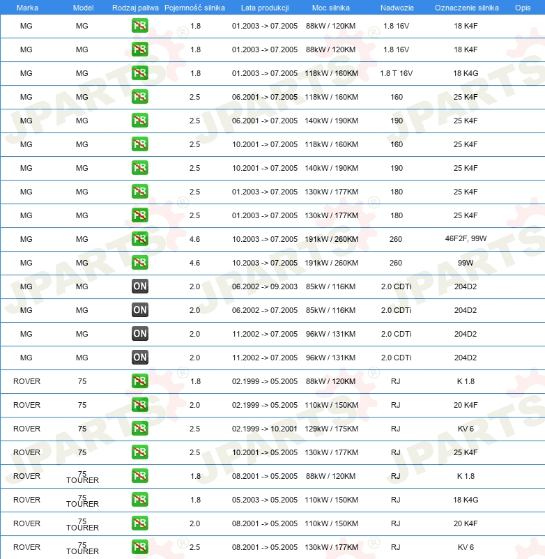Click petrol icon in 75 Tourer 20 K4F row
The image size is (545, 559).
139,523
